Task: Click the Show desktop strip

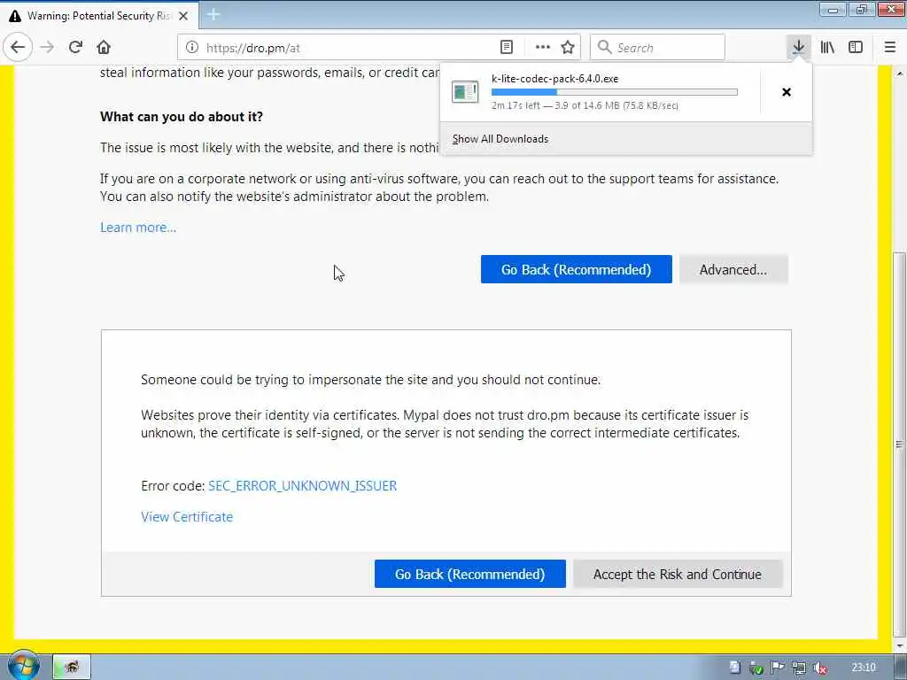Action: point(901,668)
